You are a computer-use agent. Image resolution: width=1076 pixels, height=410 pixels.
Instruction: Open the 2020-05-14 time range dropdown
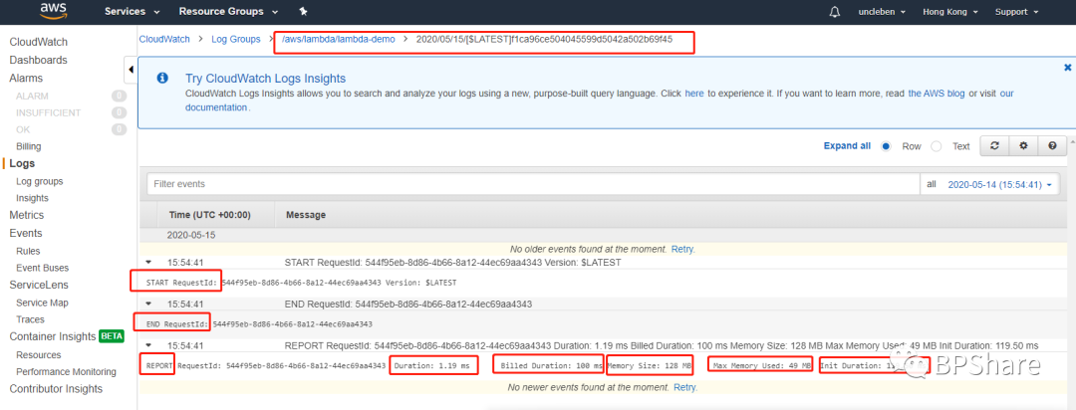pyautogui.click(x=999, y=185)
